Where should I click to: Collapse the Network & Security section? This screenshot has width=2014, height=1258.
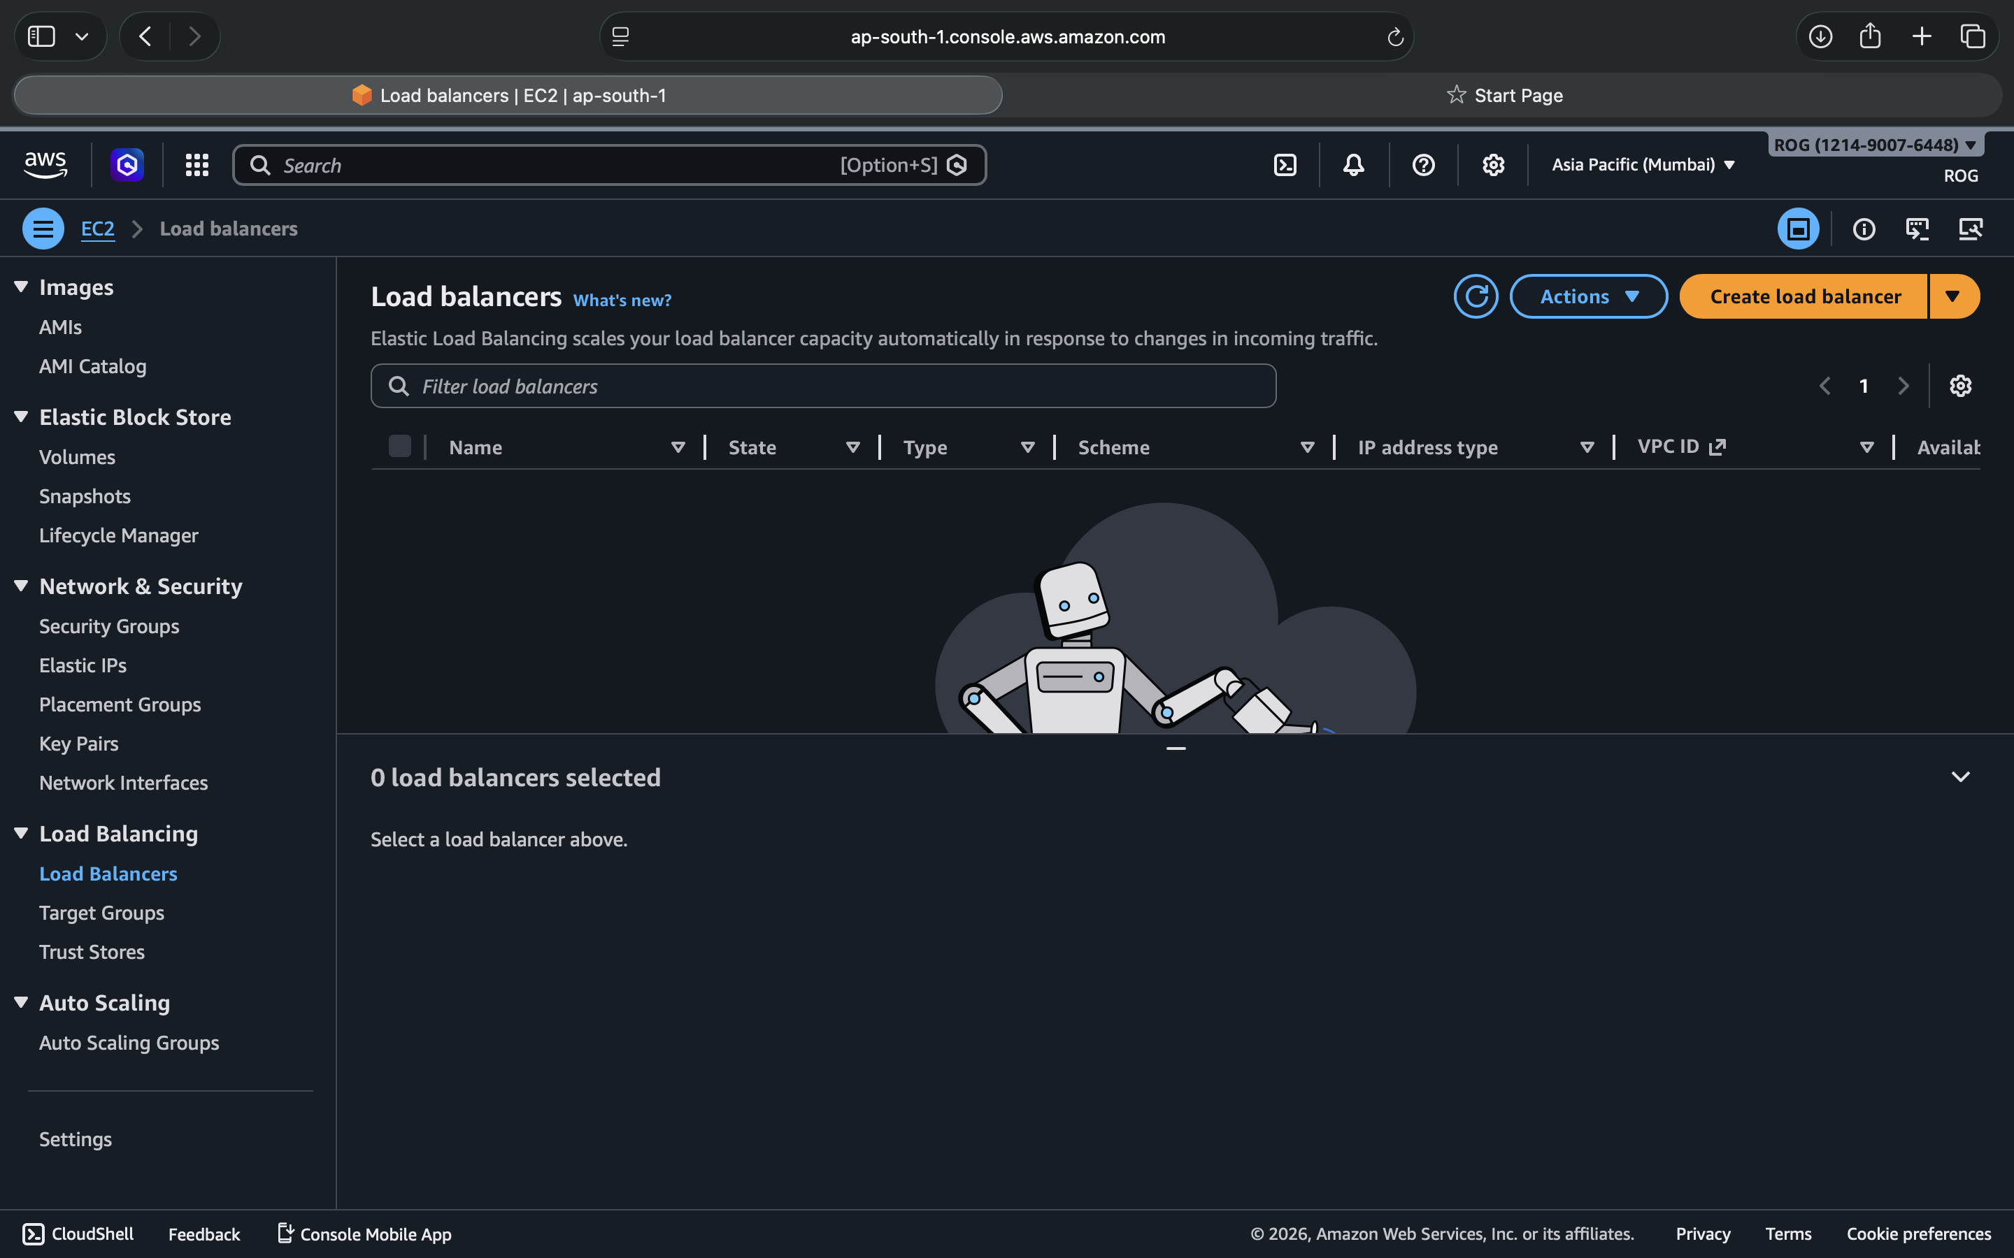pos(22,586)
